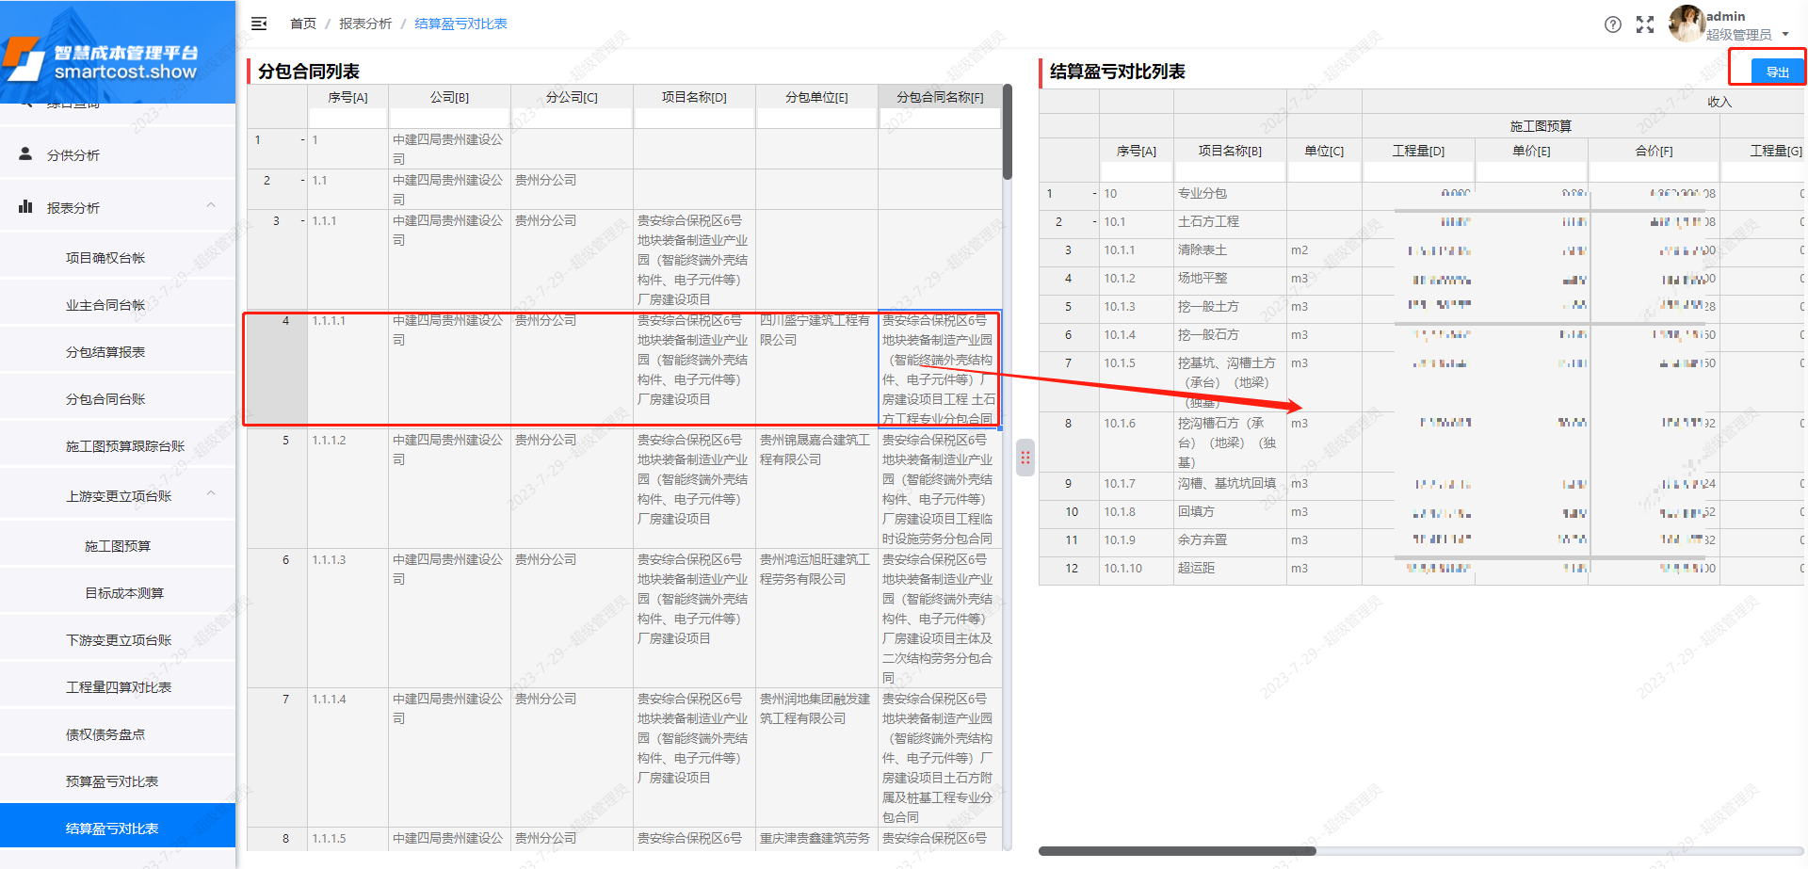Viewport: 1808px width, 869px height.
Task: Click the 报表分析 bar chart icon
Action: [x=25, y=206]
